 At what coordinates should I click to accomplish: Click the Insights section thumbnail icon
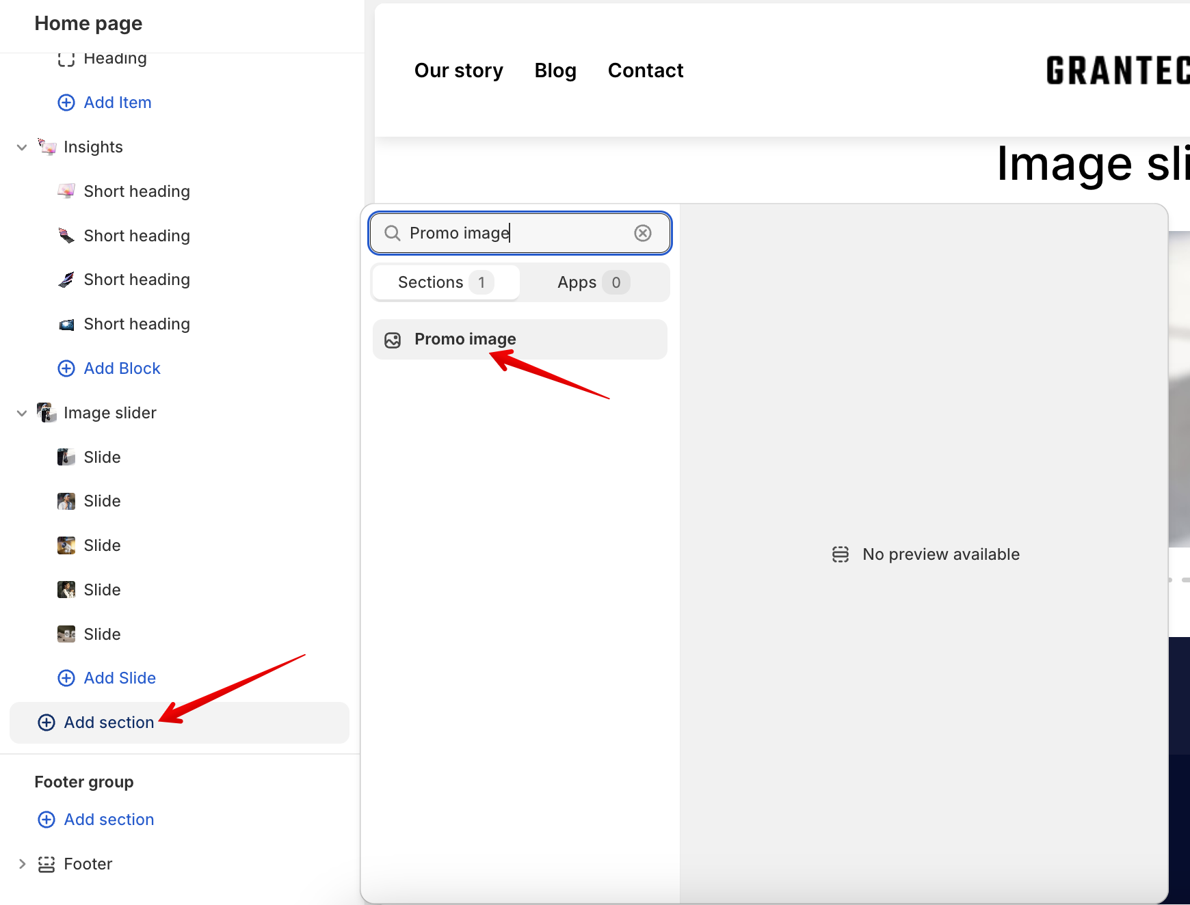click(47, 147)
